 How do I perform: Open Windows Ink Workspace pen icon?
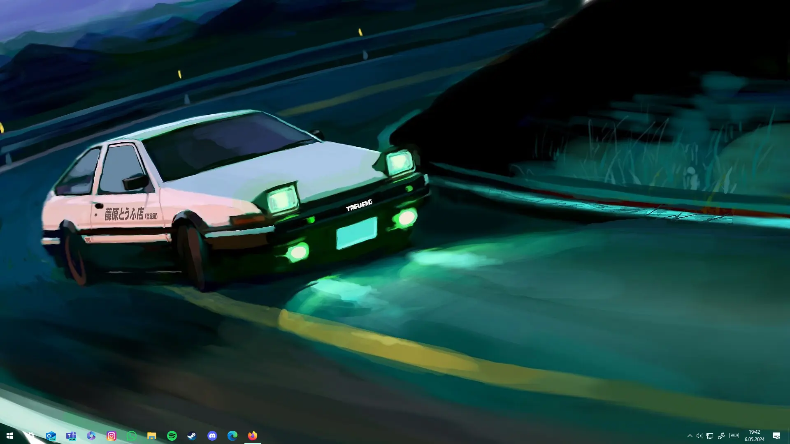pos(721,436)
